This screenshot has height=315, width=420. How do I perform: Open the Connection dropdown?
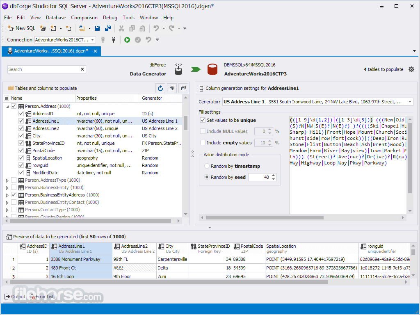92,40
